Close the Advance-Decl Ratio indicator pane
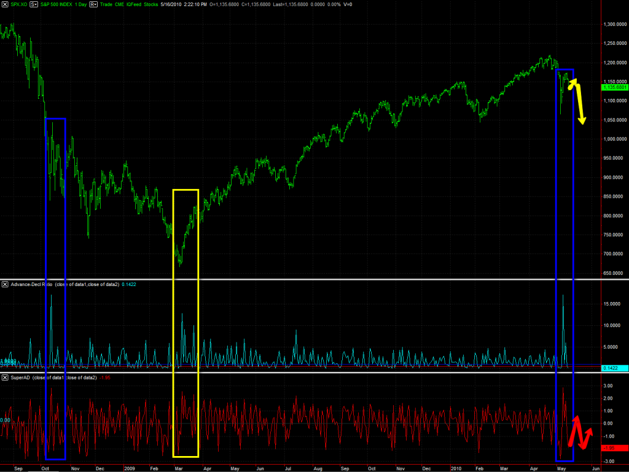Viewport: 629px width, 472px height. [6, 284]
